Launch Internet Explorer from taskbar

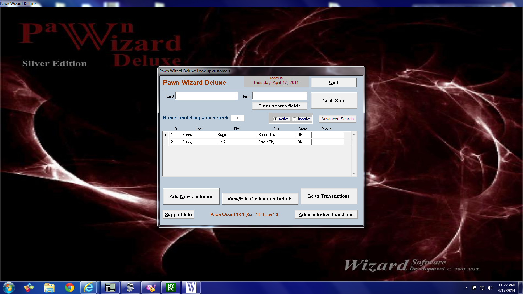point(89,287)
